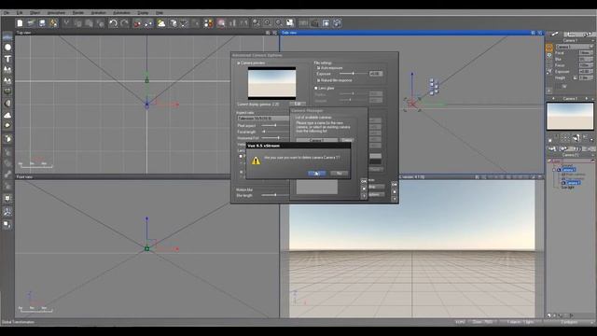This screenshot has width=597, height=336.
Task: Select Sun light in the layers tree
Action: pos(568,188)
